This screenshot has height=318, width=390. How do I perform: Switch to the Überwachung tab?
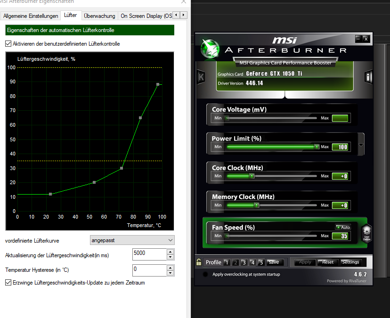click(x=99, y=16)
